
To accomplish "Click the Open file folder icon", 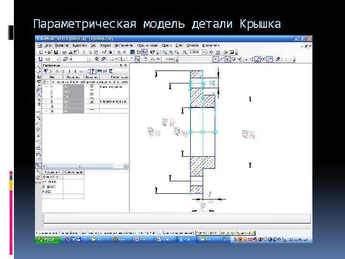I will (50, 52).
